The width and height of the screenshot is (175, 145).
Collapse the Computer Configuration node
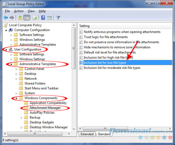pyautogui.click(x=6, y=30)
